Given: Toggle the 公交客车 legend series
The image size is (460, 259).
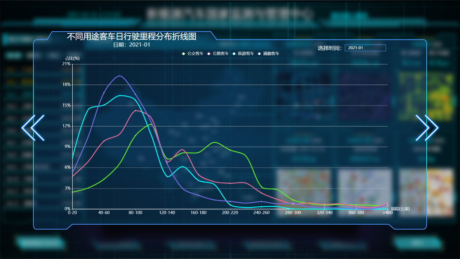Looking at the screenshot, I should [193, 54].
